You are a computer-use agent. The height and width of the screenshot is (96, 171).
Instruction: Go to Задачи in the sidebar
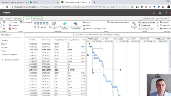(x=4, y=44)
